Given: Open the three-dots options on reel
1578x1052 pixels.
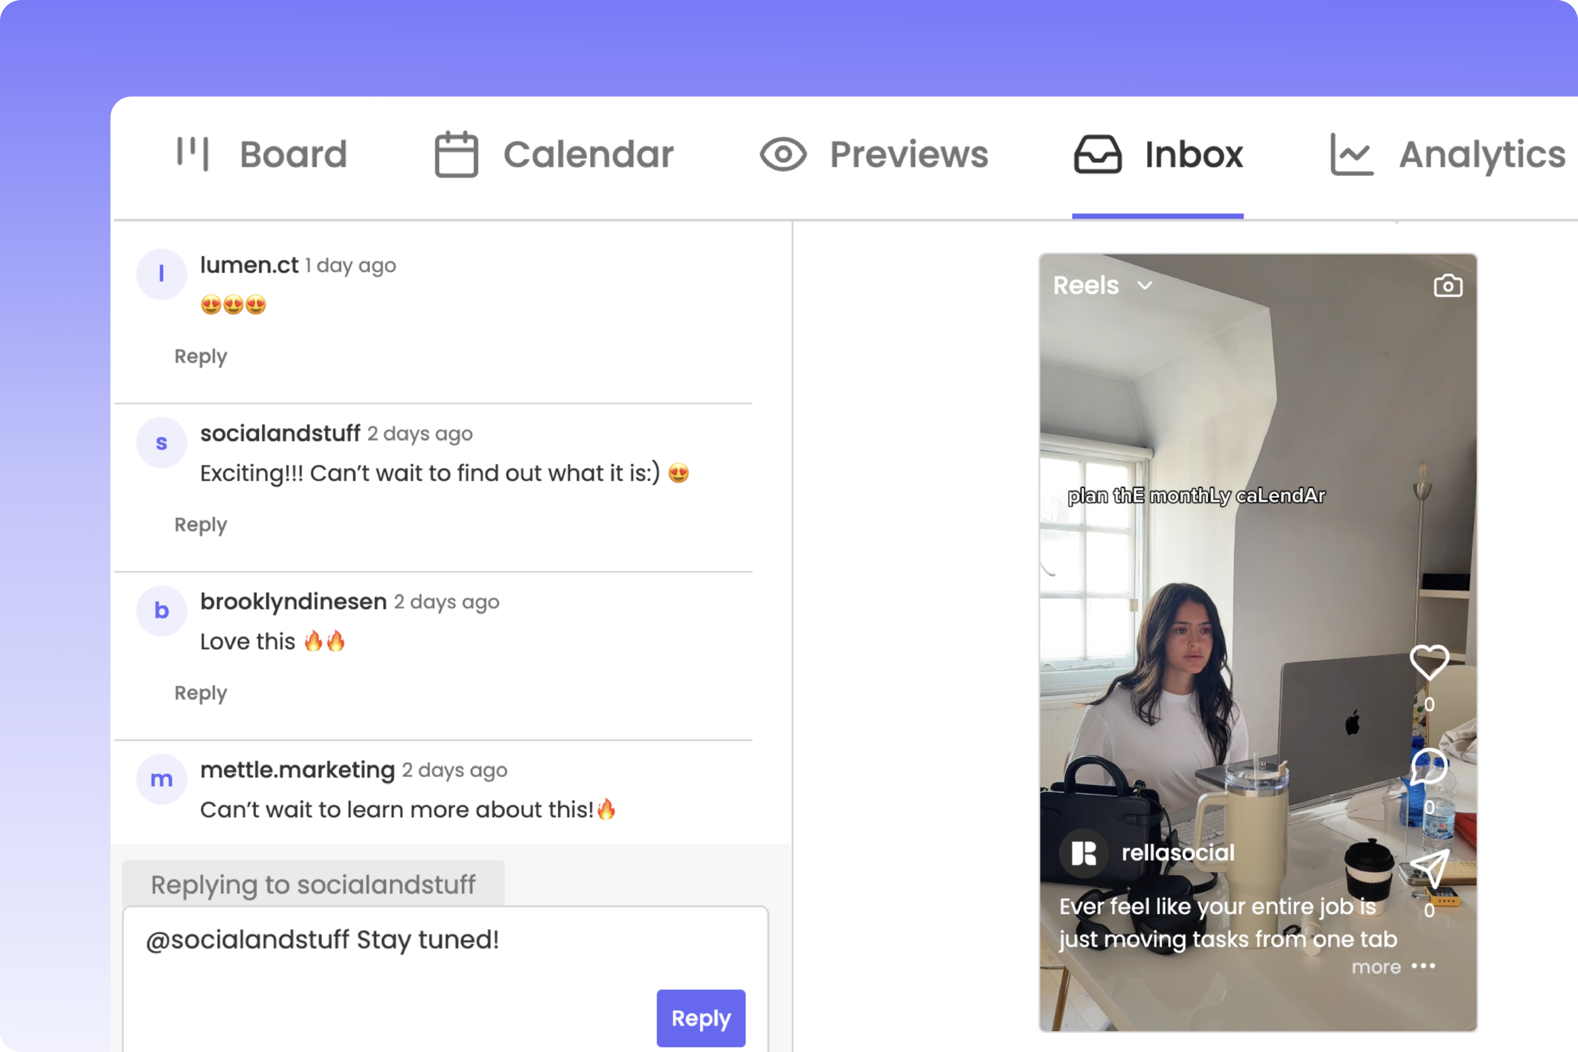Looking at the screenshot, I should pos(1423,966).
